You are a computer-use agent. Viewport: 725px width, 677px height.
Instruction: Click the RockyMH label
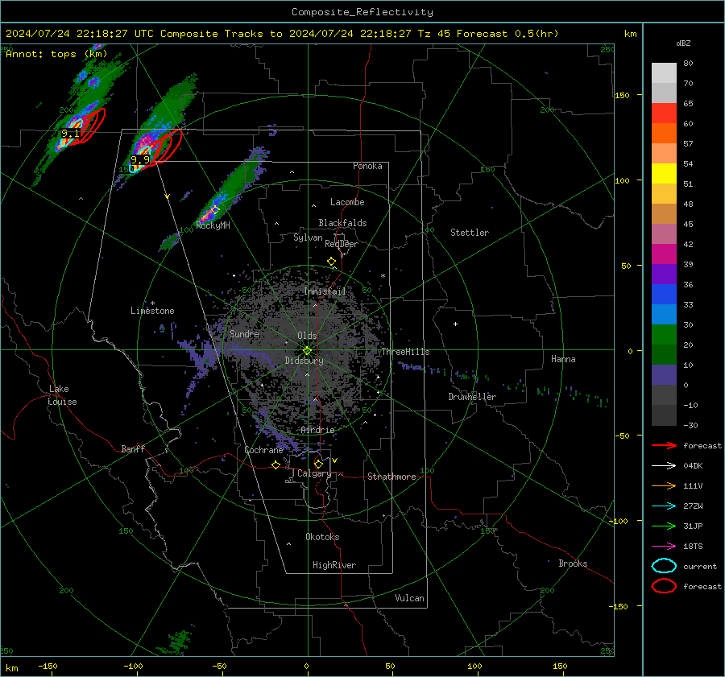click(x=213, y=225)
